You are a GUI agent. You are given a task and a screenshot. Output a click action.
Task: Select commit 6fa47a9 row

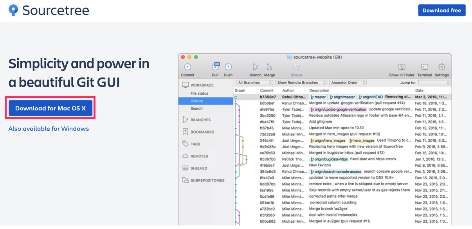pyautogui.click(x=342, y=178)
